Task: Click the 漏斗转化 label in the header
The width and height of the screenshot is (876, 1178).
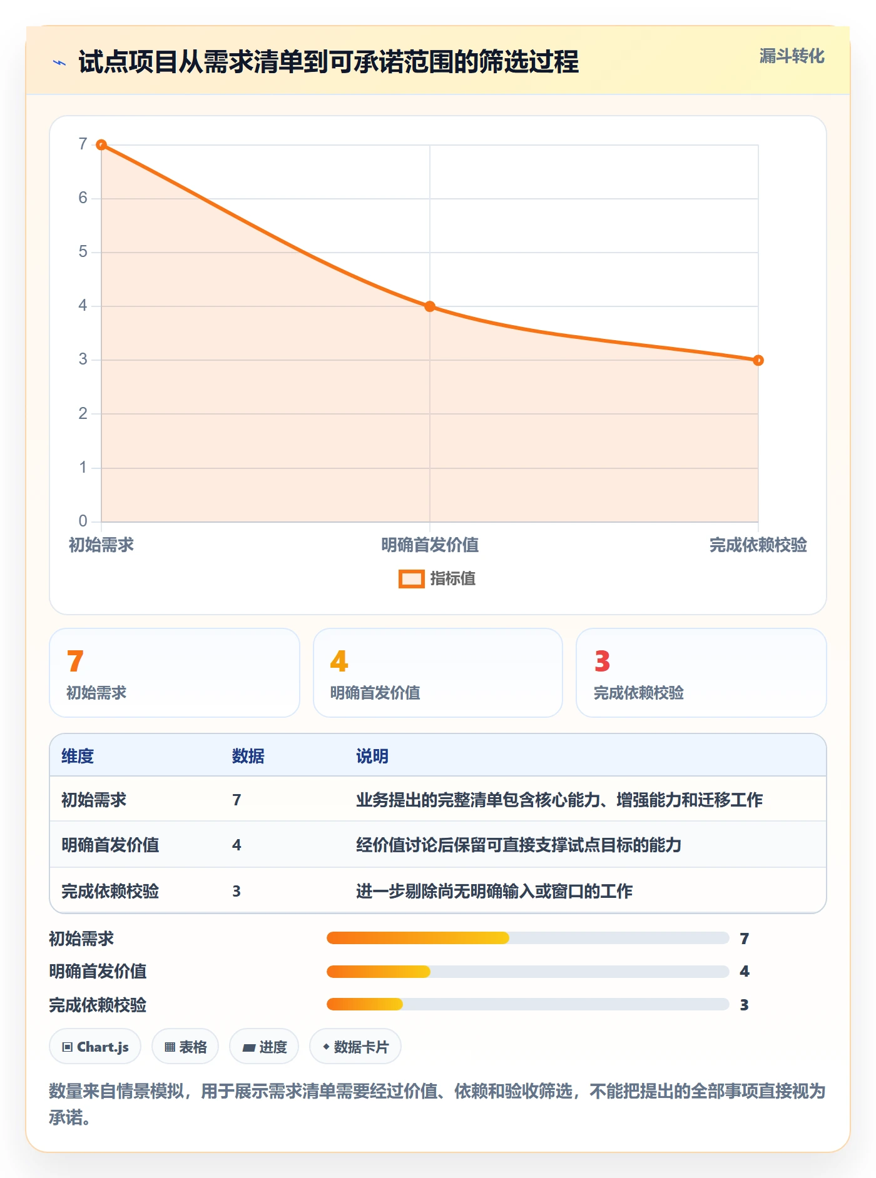Action: point(792,56)
